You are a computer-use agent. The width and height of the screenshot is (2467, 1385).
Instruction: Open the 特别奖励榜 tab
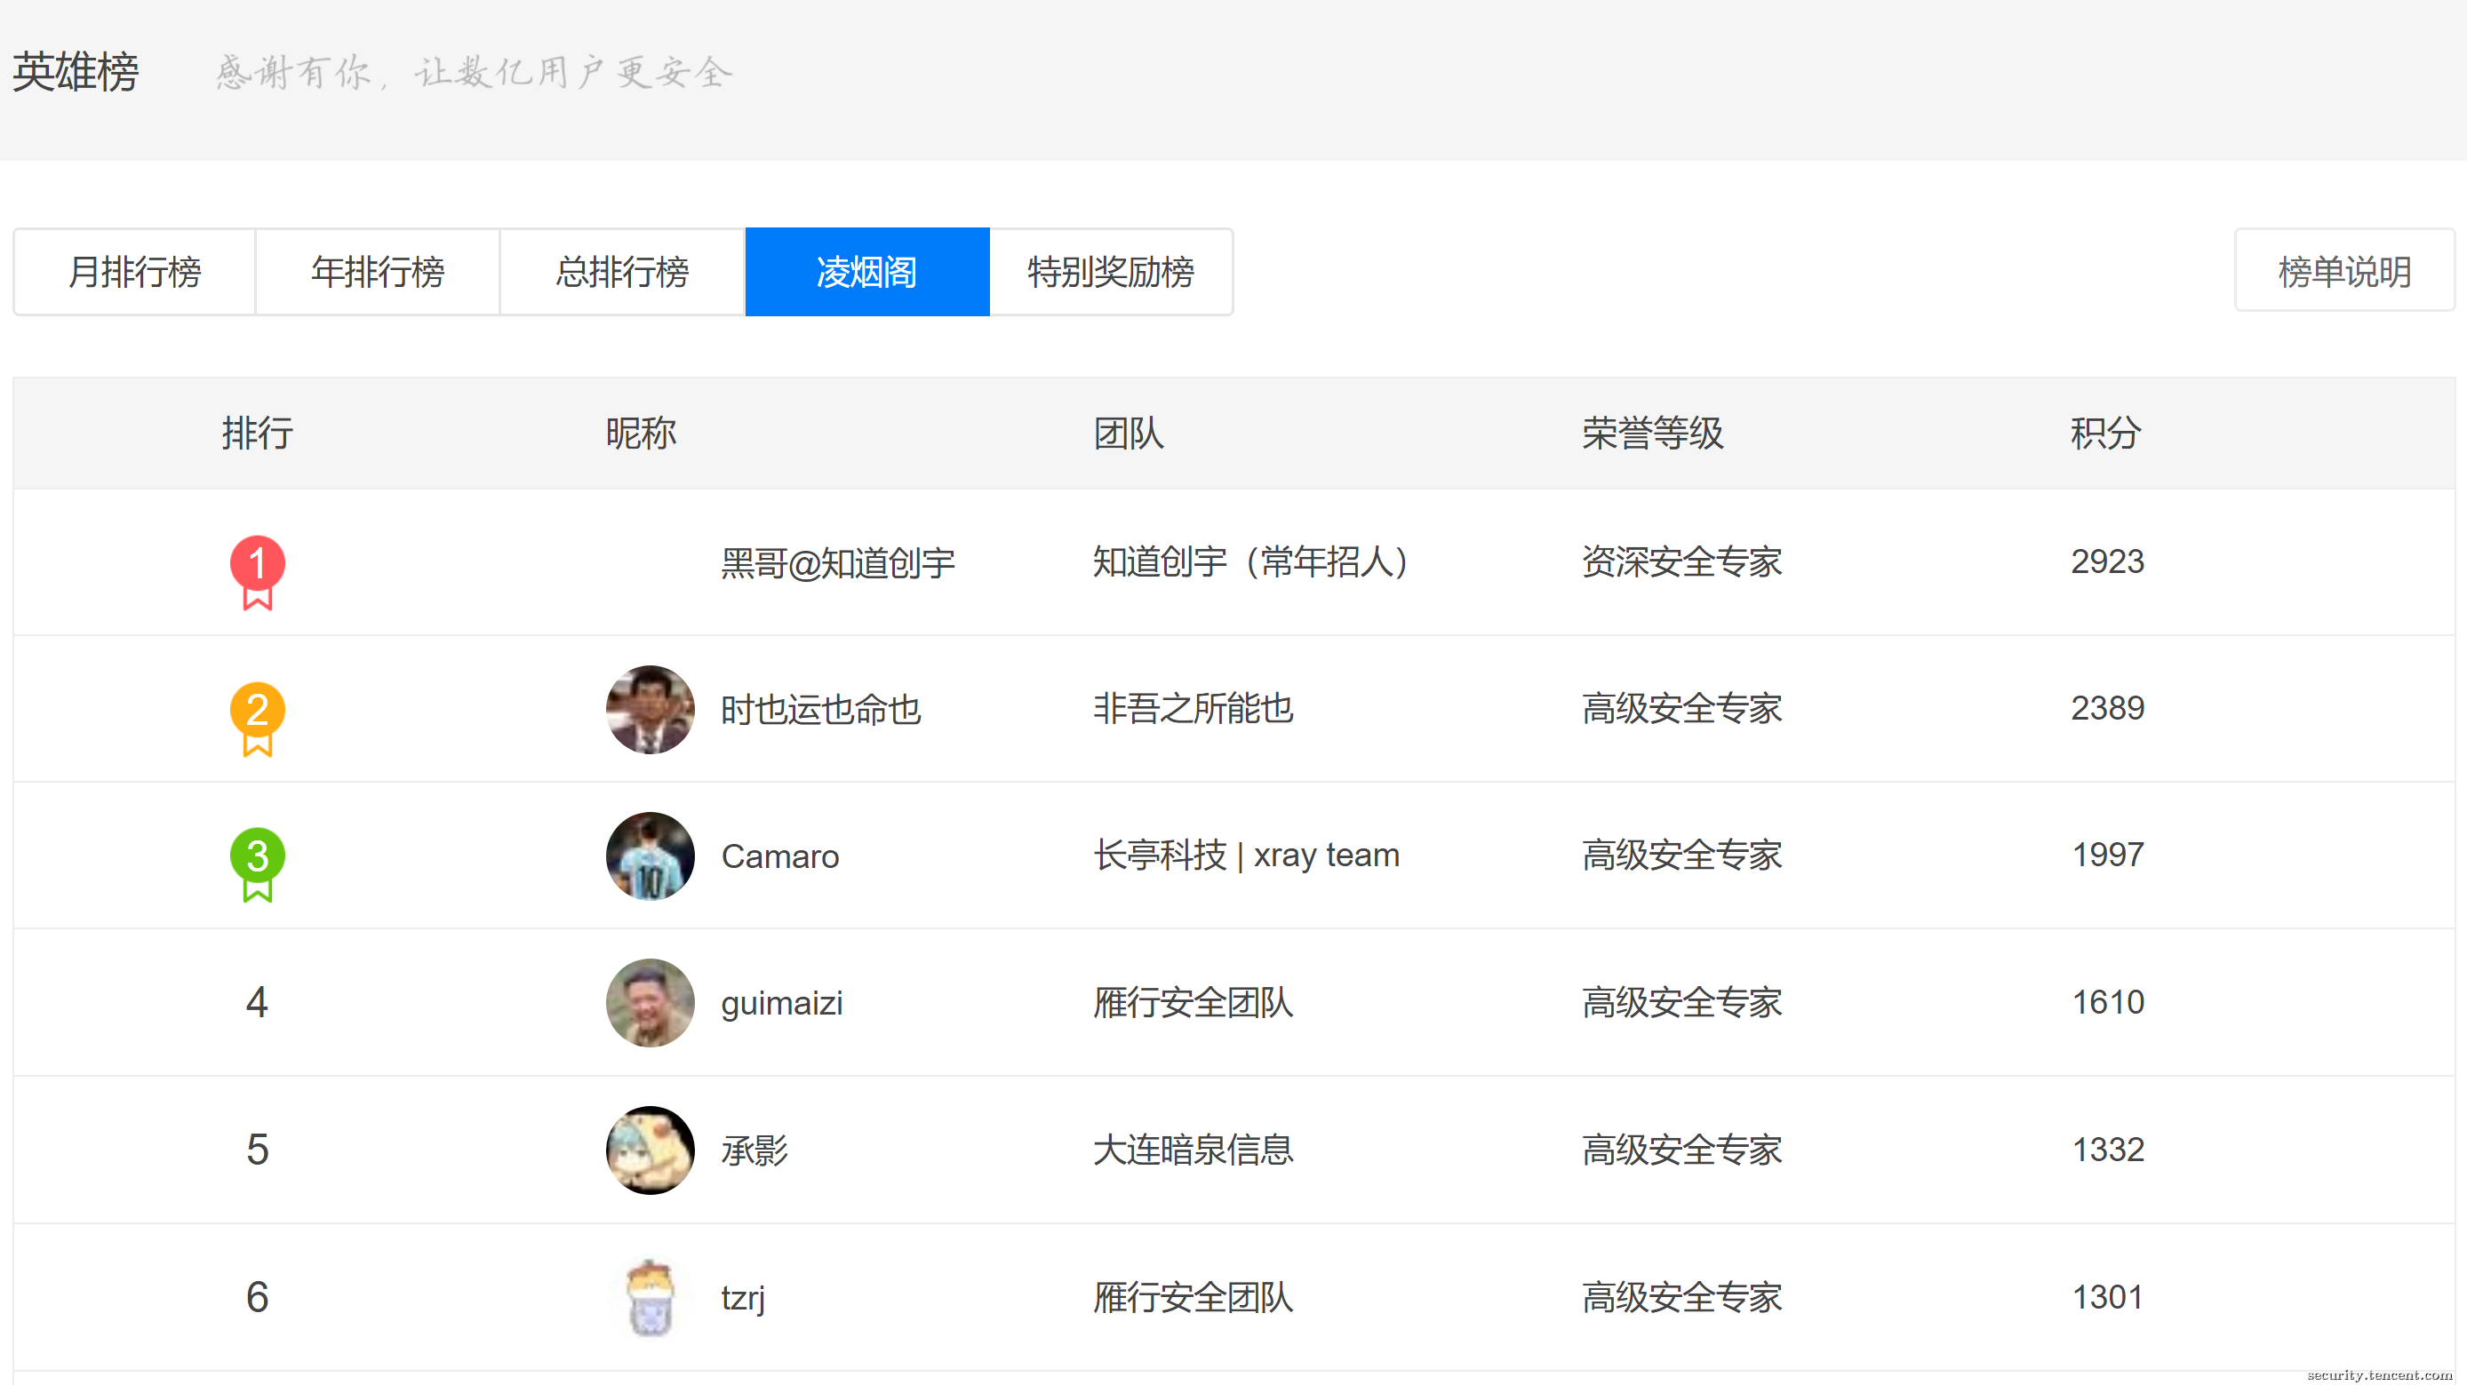click(x=1111, y=272)
